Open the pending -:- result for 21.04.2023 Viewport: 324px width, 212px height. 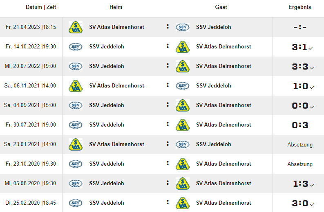click(x=300, y=27)
